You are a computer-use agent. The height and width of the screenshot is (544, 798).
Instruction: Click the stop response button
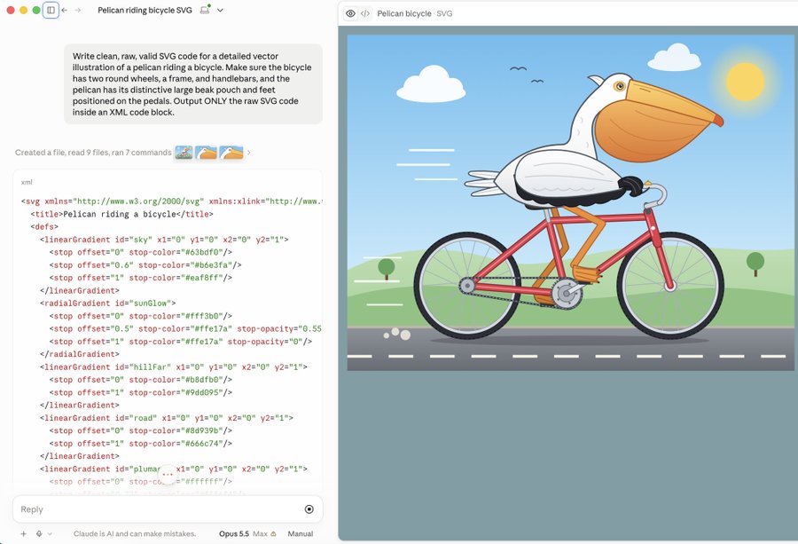309,509
